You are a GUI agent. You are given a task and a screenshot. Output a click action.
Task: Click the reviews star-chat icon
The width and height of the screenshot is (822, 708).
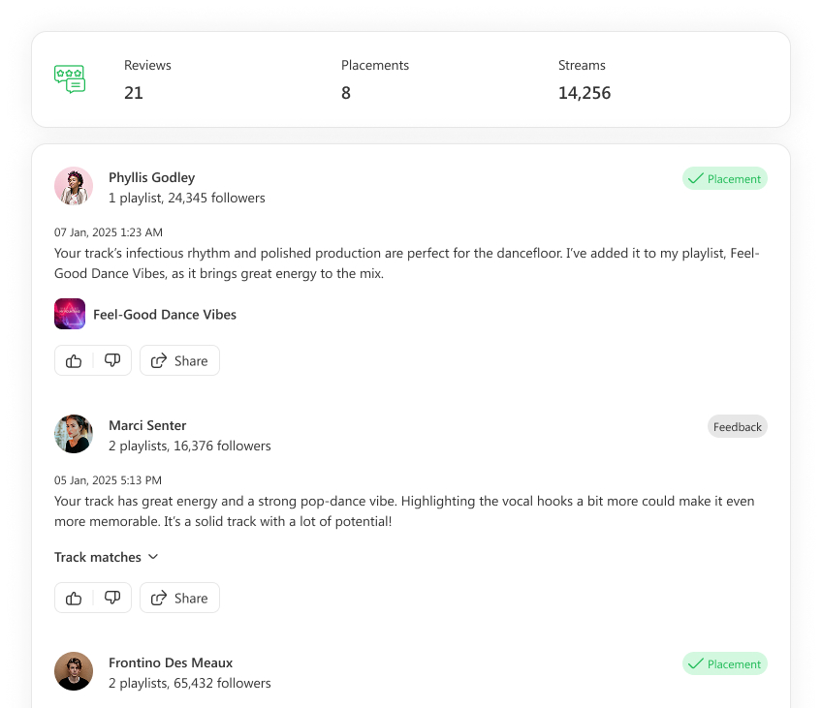tap(70, 79)
